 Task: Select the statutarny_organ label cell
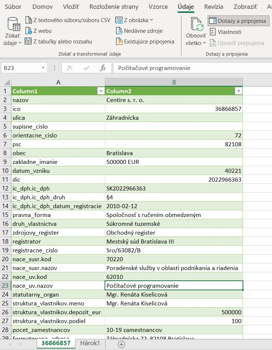[58, 294]
